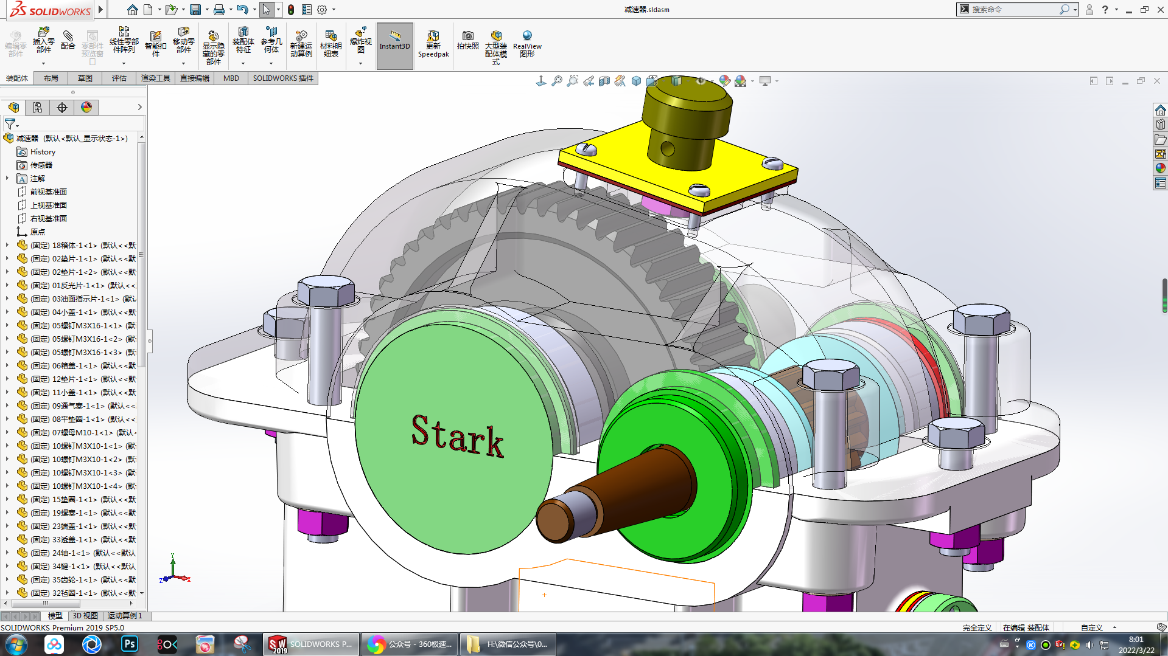Image resolution: width=1168 pixels, height=656 pixels.
Task: Open the FeatureManager design tree tab icon
Action: pyautogui.click(x=13, y=108)
